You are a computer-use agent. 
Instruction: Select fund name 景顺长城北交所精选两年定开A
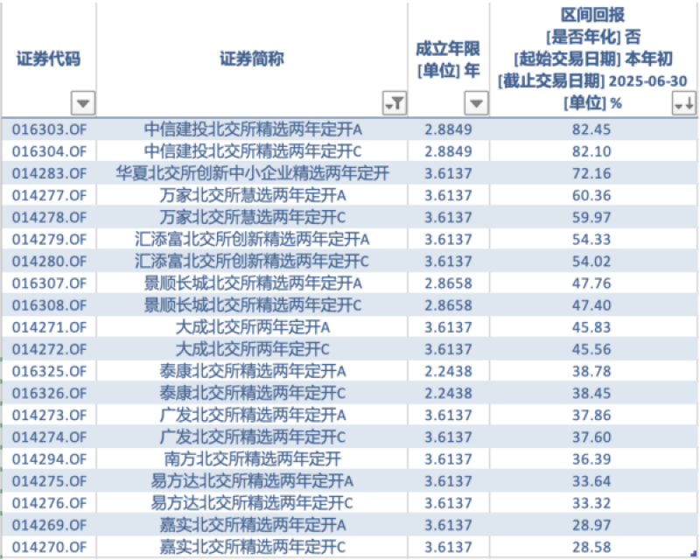253,283
